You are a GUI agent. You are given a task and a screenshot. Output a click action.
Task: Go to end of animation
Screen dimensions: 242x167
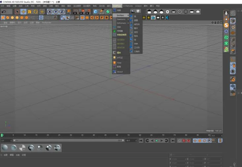point(173,141)
